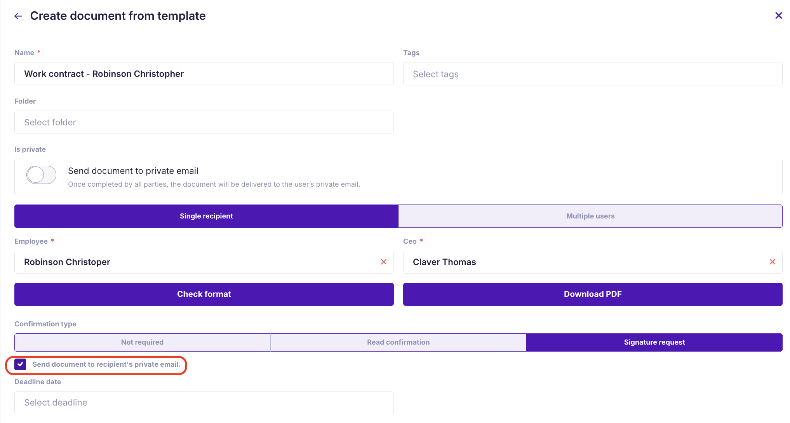Open the Select tags dropdown
The width and height of the screenshot is (790, 423).
(x=592, y=74)
